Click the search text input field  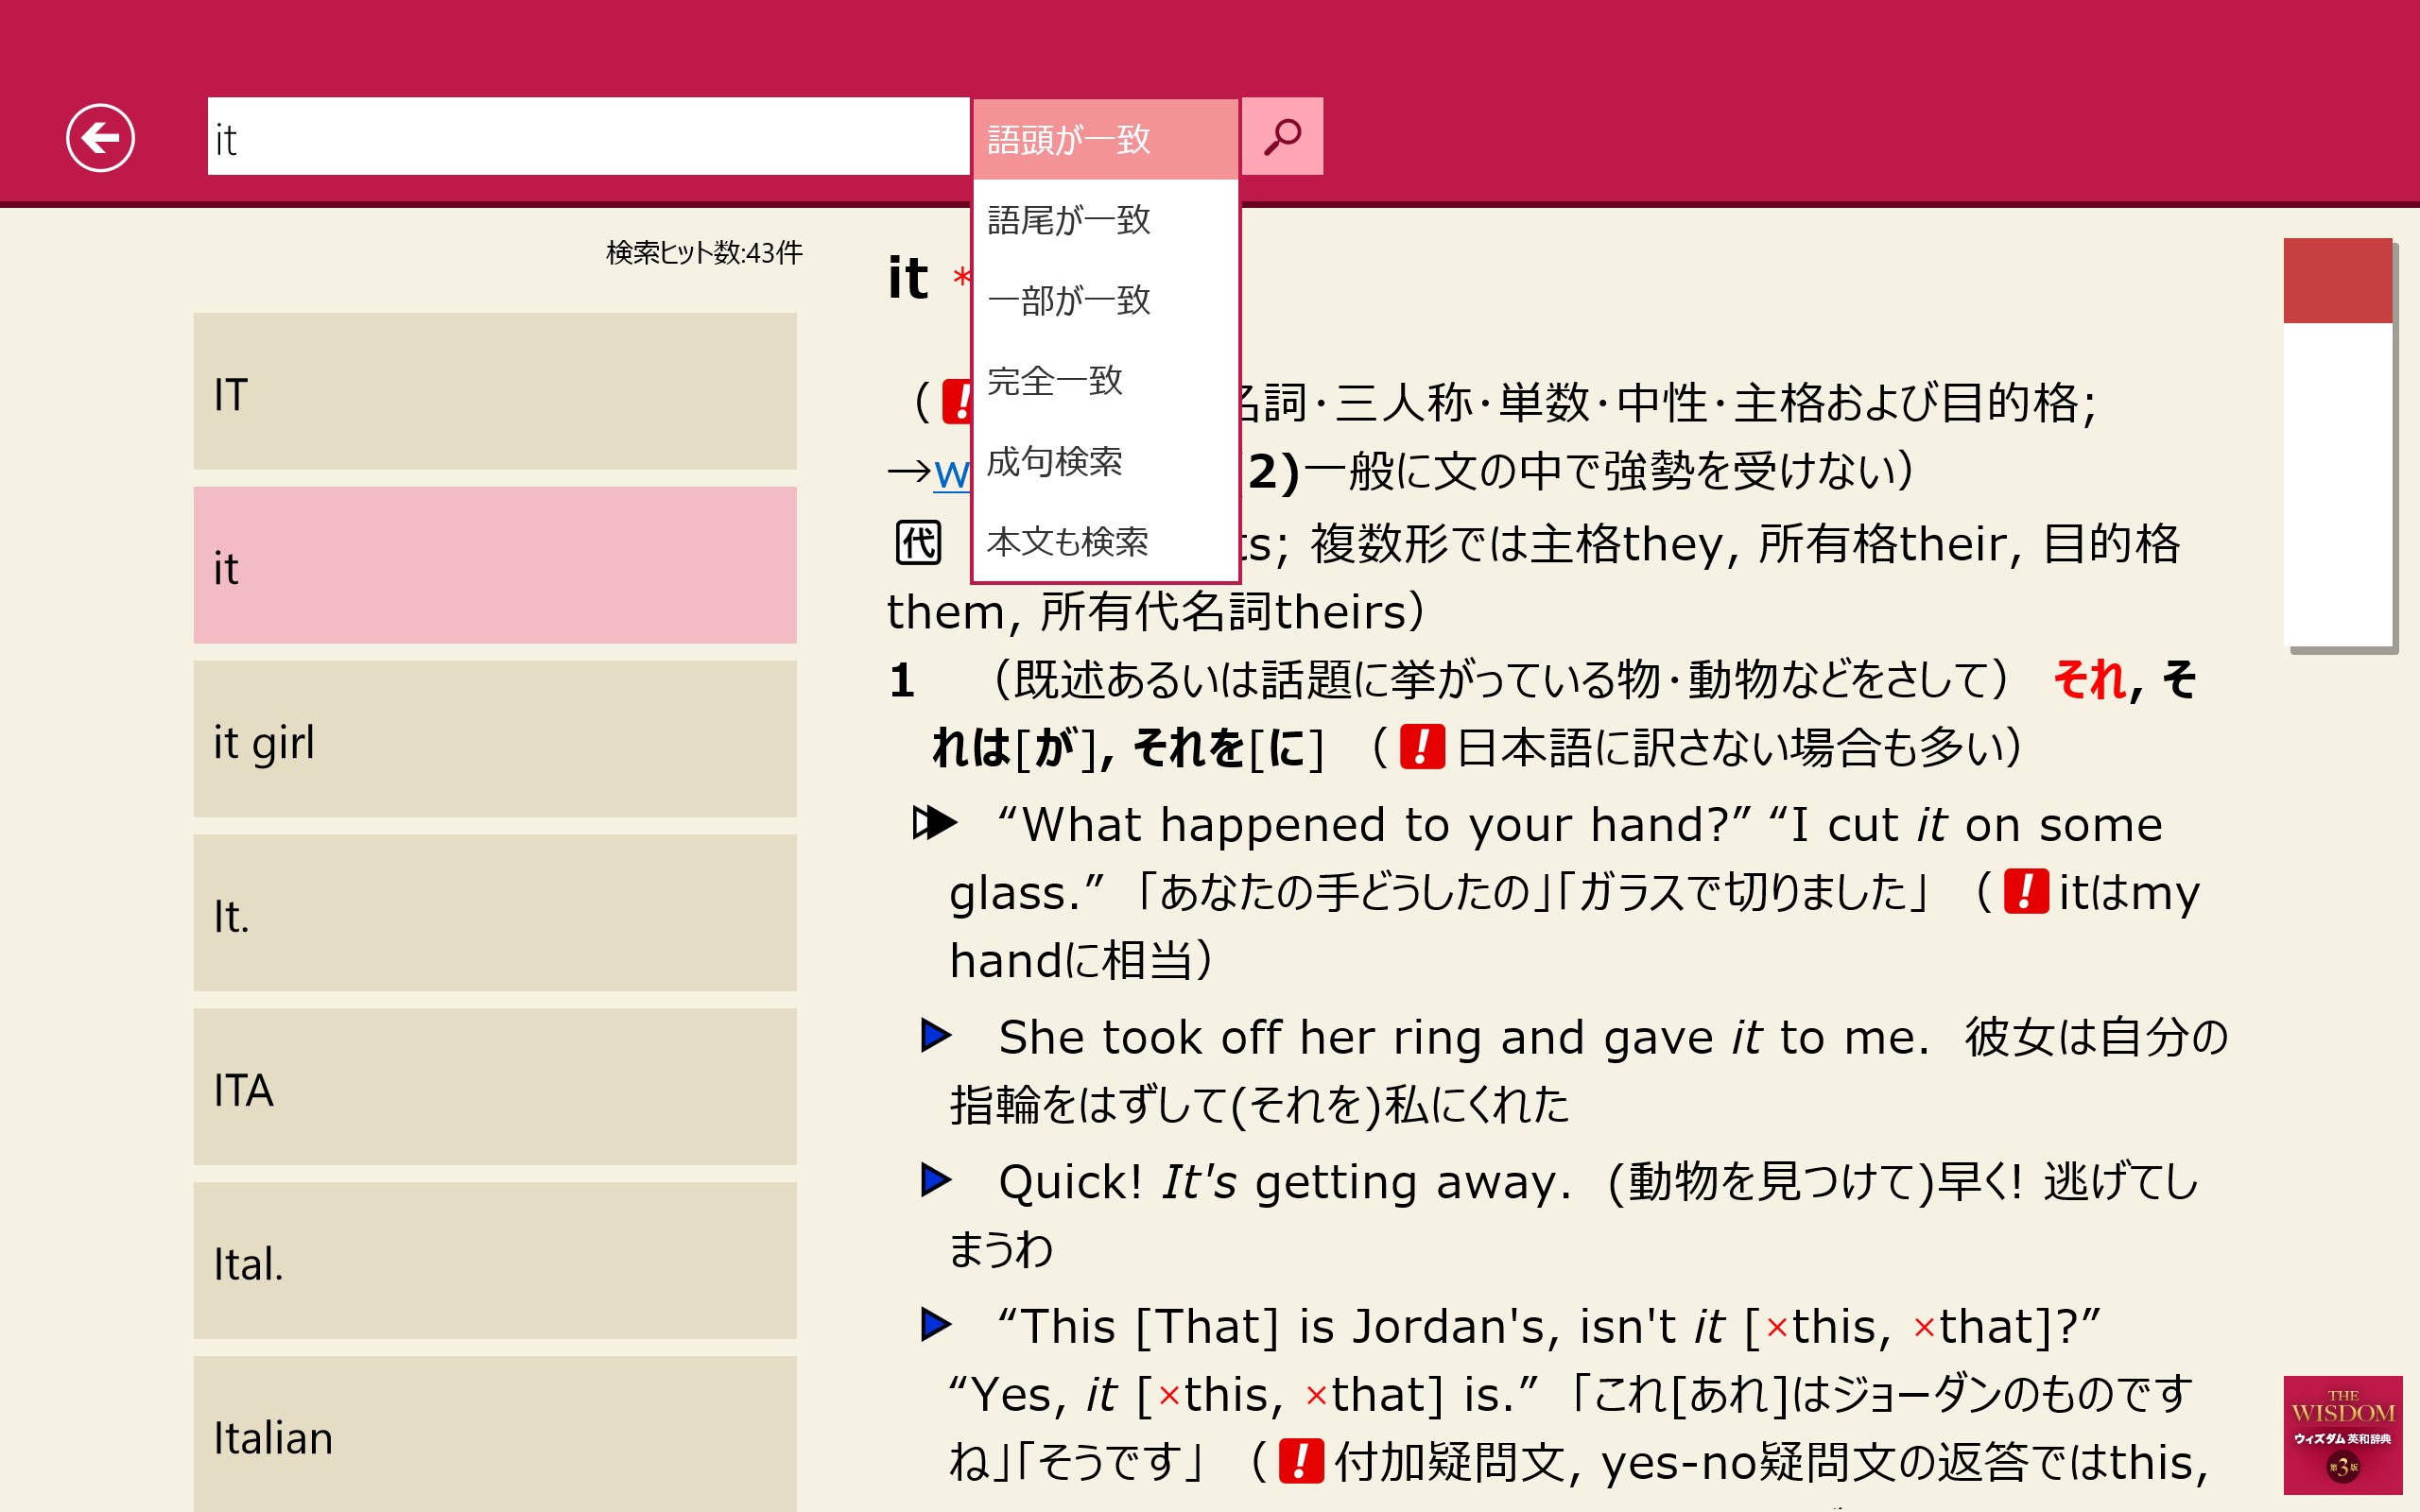pyautogui.click(x=587, y=137)
